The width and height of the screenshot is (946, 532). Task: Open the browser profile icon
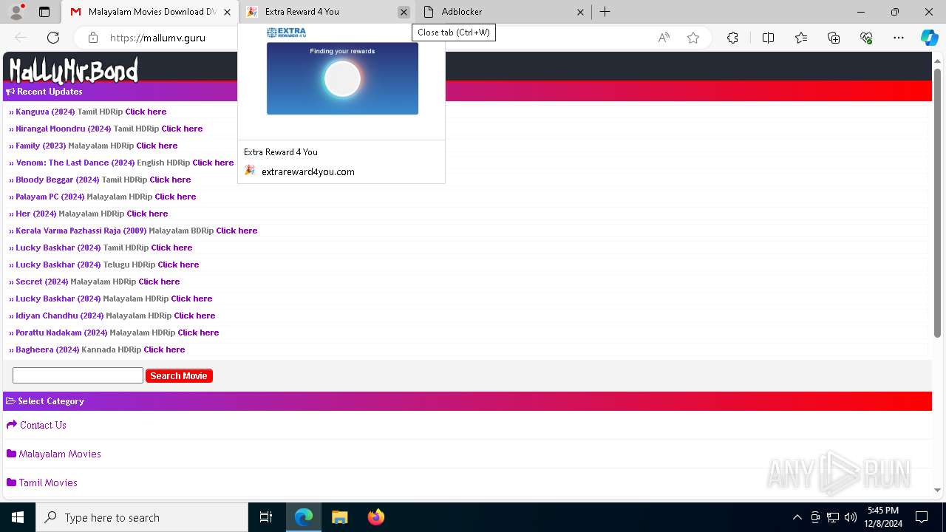coord(16,12)
